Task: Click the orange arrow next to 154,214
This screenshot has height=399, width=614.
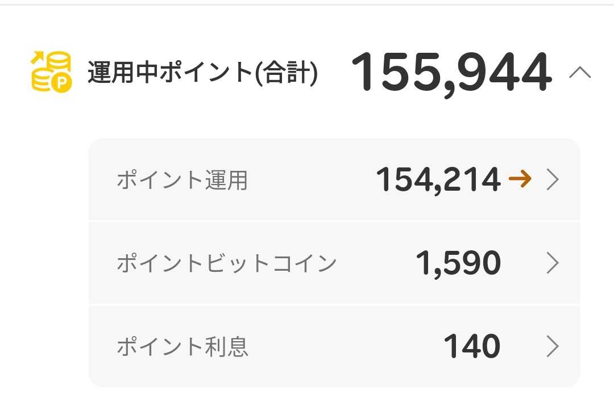Action: [520, 179]
